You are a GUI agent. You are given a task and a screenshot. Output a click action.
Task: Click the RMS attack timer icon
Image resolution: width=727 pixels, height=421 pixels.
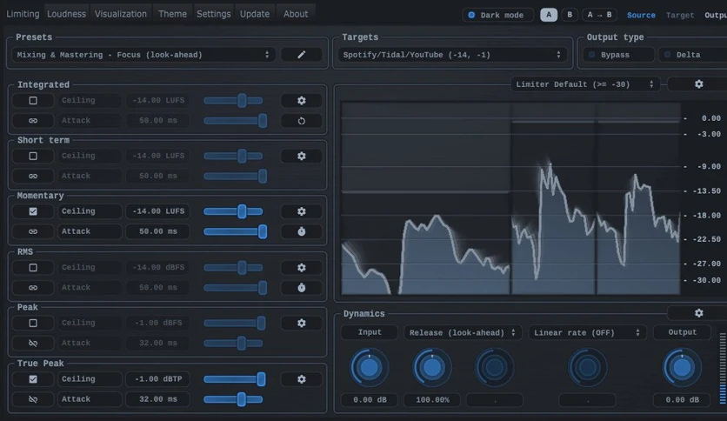click(x=302, y=287)
